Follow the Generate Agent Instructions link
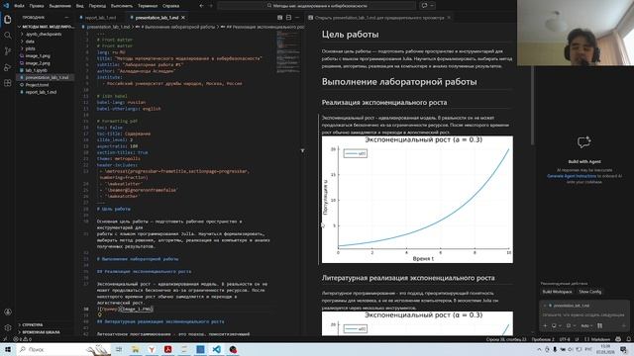Screen dimensions: 634x356 (x=572, y=176)
